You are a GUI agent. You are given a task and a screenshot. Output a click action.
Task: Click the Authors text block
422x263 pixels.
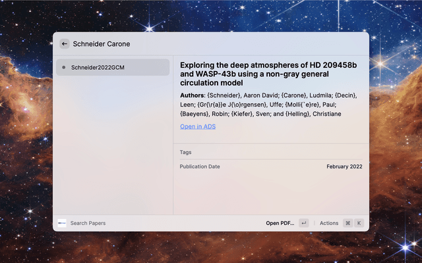(x=269, y=105)
